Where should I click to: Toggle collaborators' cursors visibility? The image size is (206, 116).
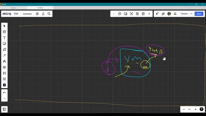pos(157,14)
